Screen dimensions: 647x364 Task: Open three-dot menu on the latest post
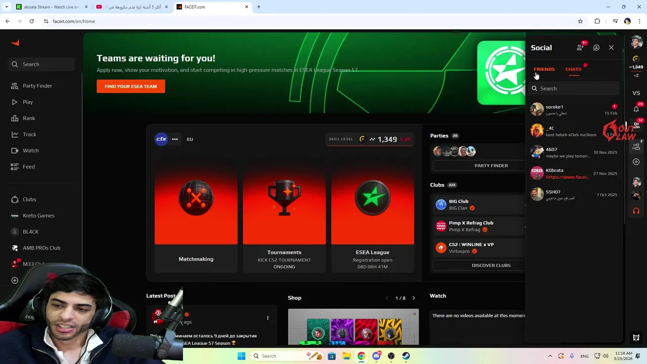(x=268, y=318)
